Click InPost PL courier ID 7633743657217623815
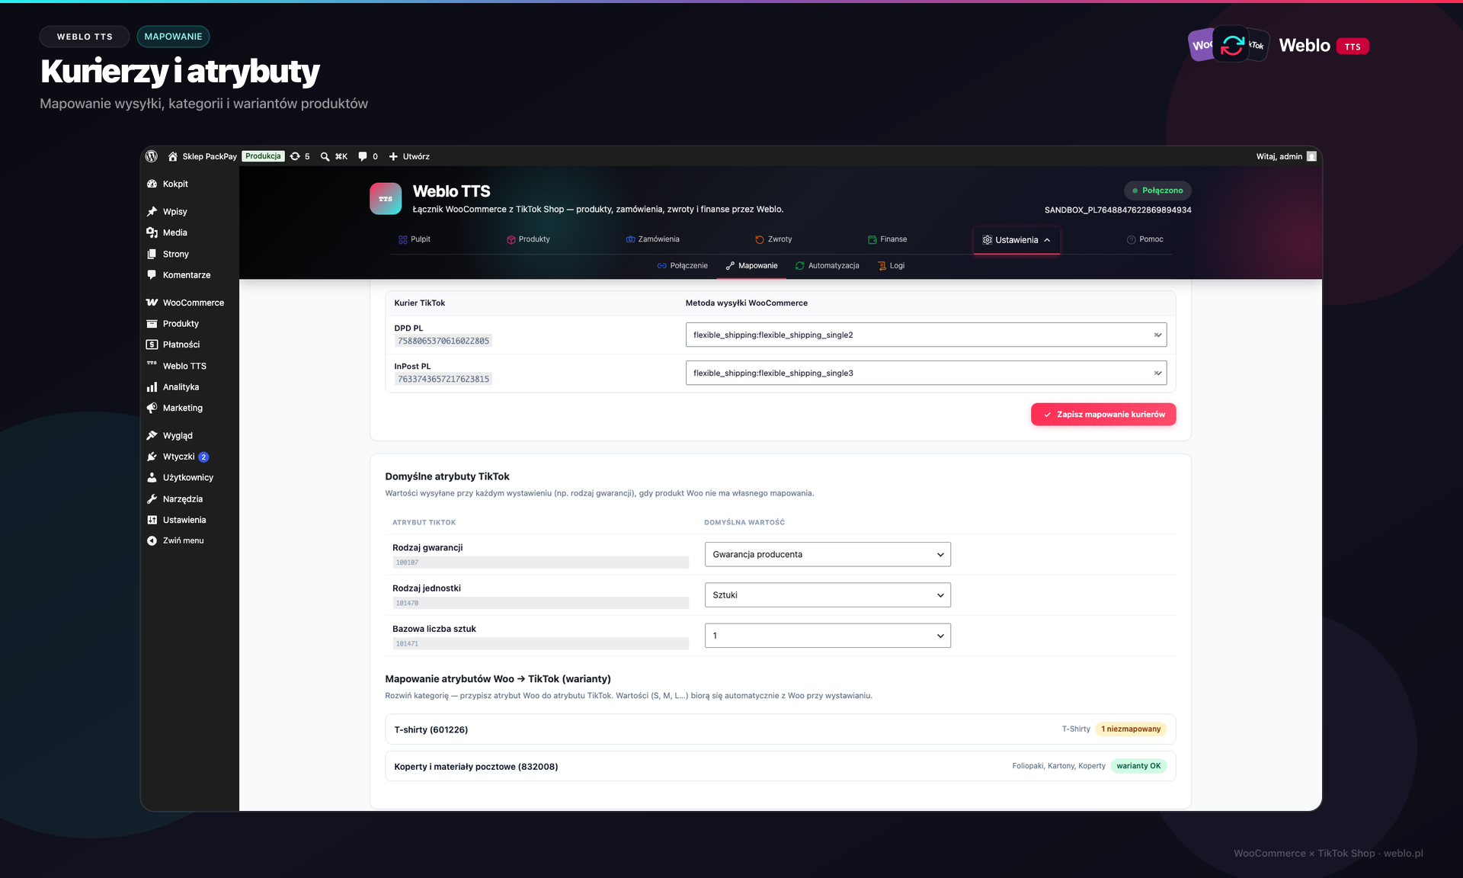This screenshot has width=1463, height=878. tap(443, 379)
